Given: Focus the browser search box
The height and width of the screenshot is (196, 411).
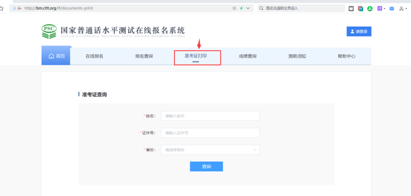Looking at the screenshot, I should (x=301, y=8).
